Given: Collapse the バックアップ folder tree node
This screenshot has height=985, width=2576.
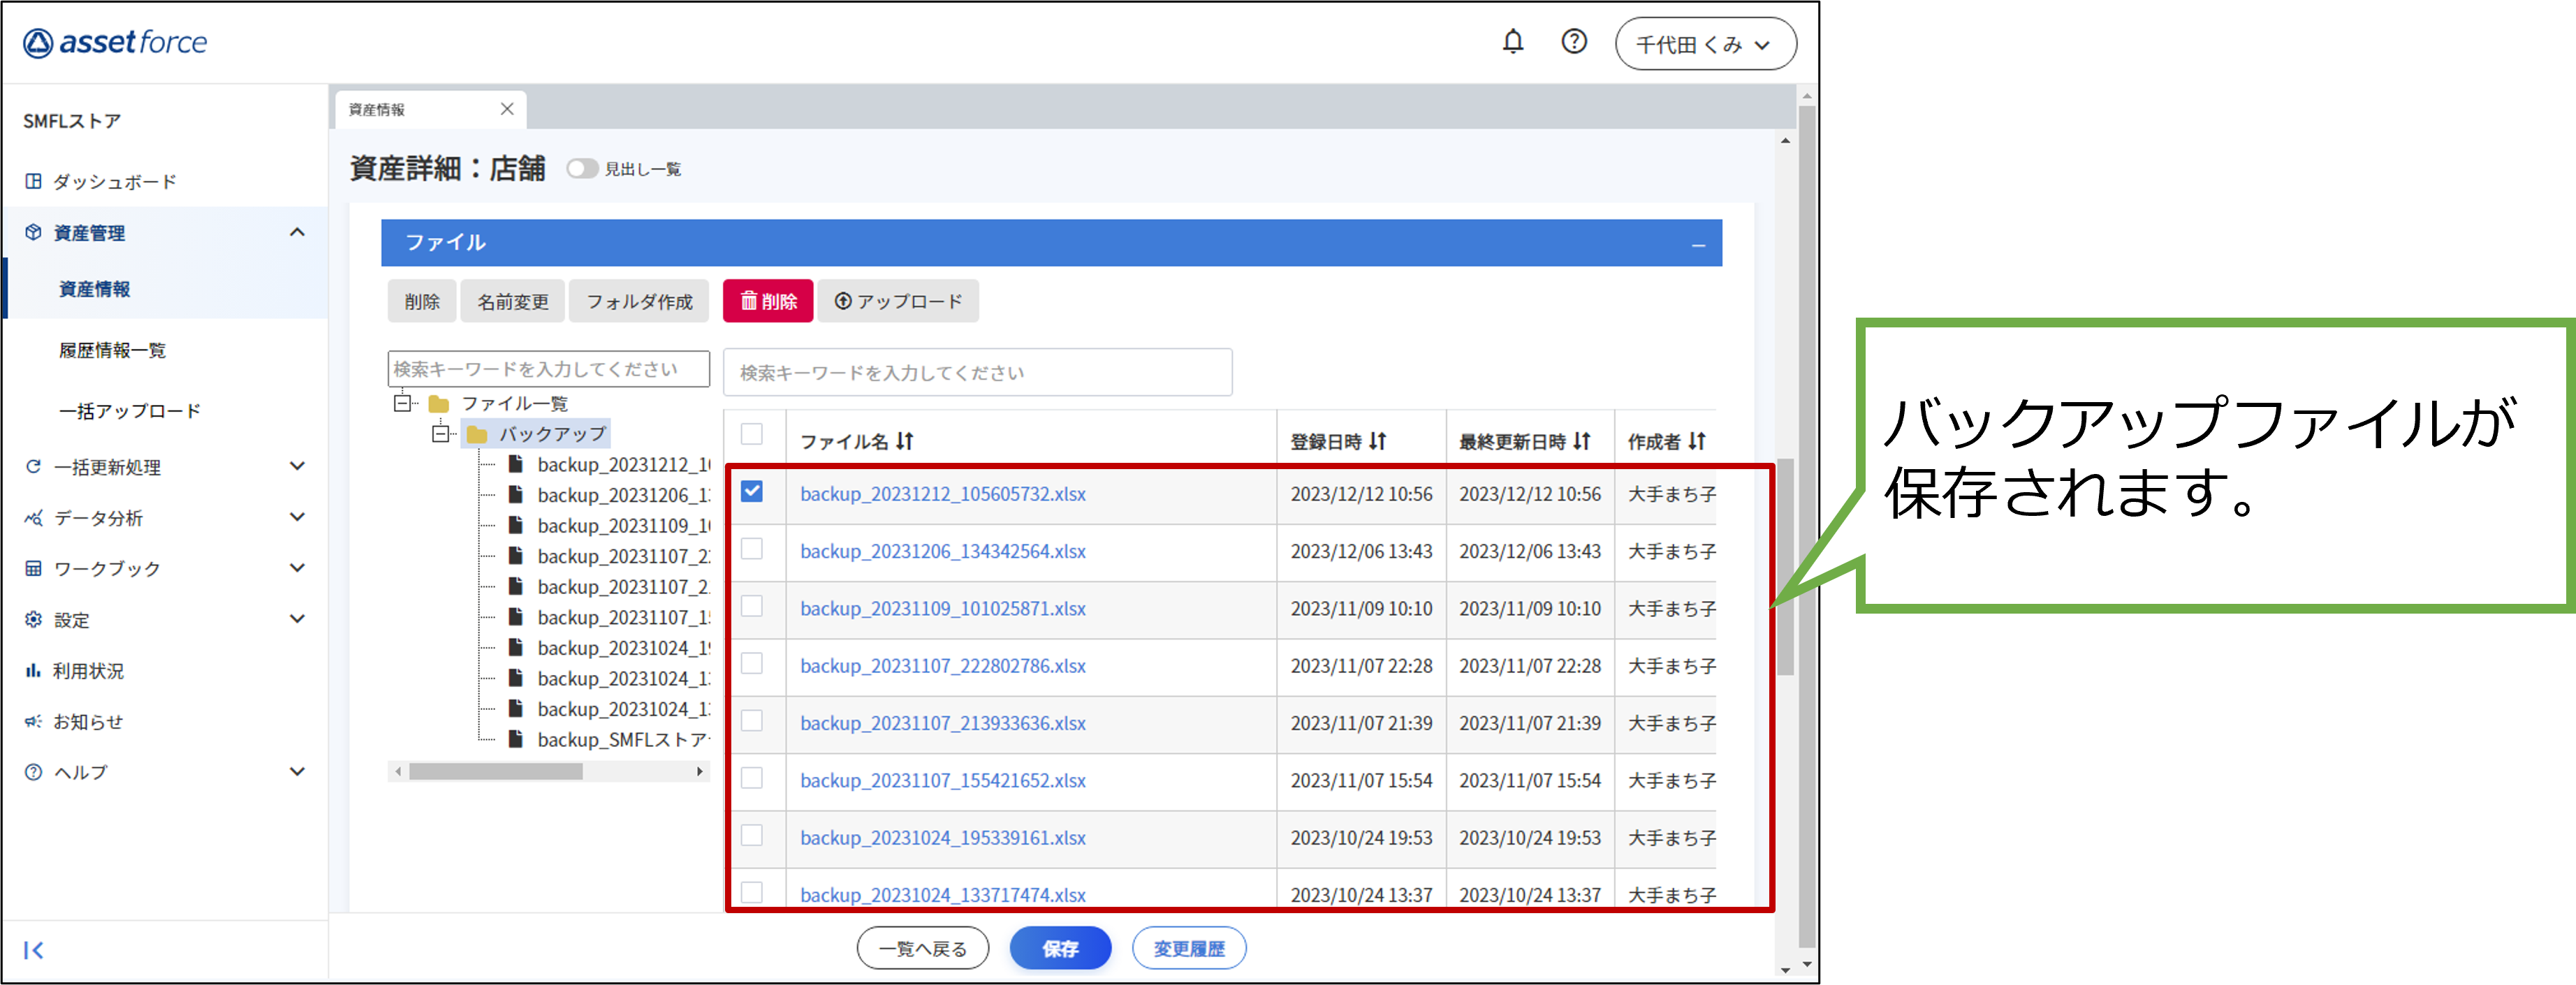Looking at the screenshot, I should click(x=440, y=434).
